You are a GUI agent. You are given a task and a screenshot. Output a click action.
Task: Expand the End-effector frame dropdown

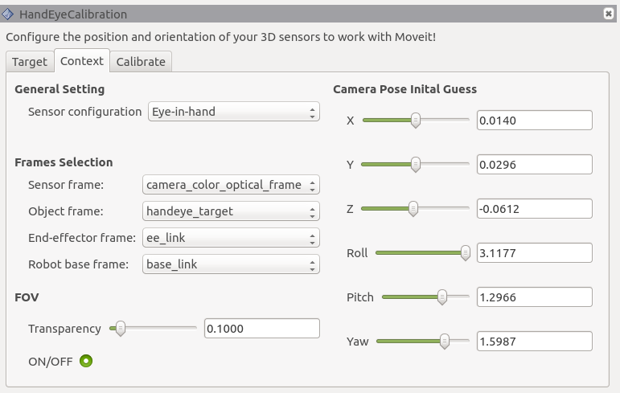pos(231,238)
